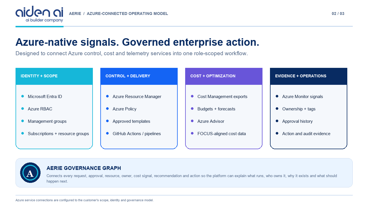
Task: Select the 'AERIE' breadcrumb text
Action: (x=75, y=14)
